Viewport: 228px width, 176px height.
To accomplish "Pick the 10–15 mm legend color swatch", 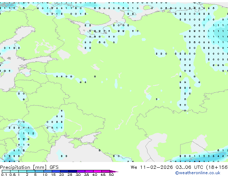I will pos(47,171).
